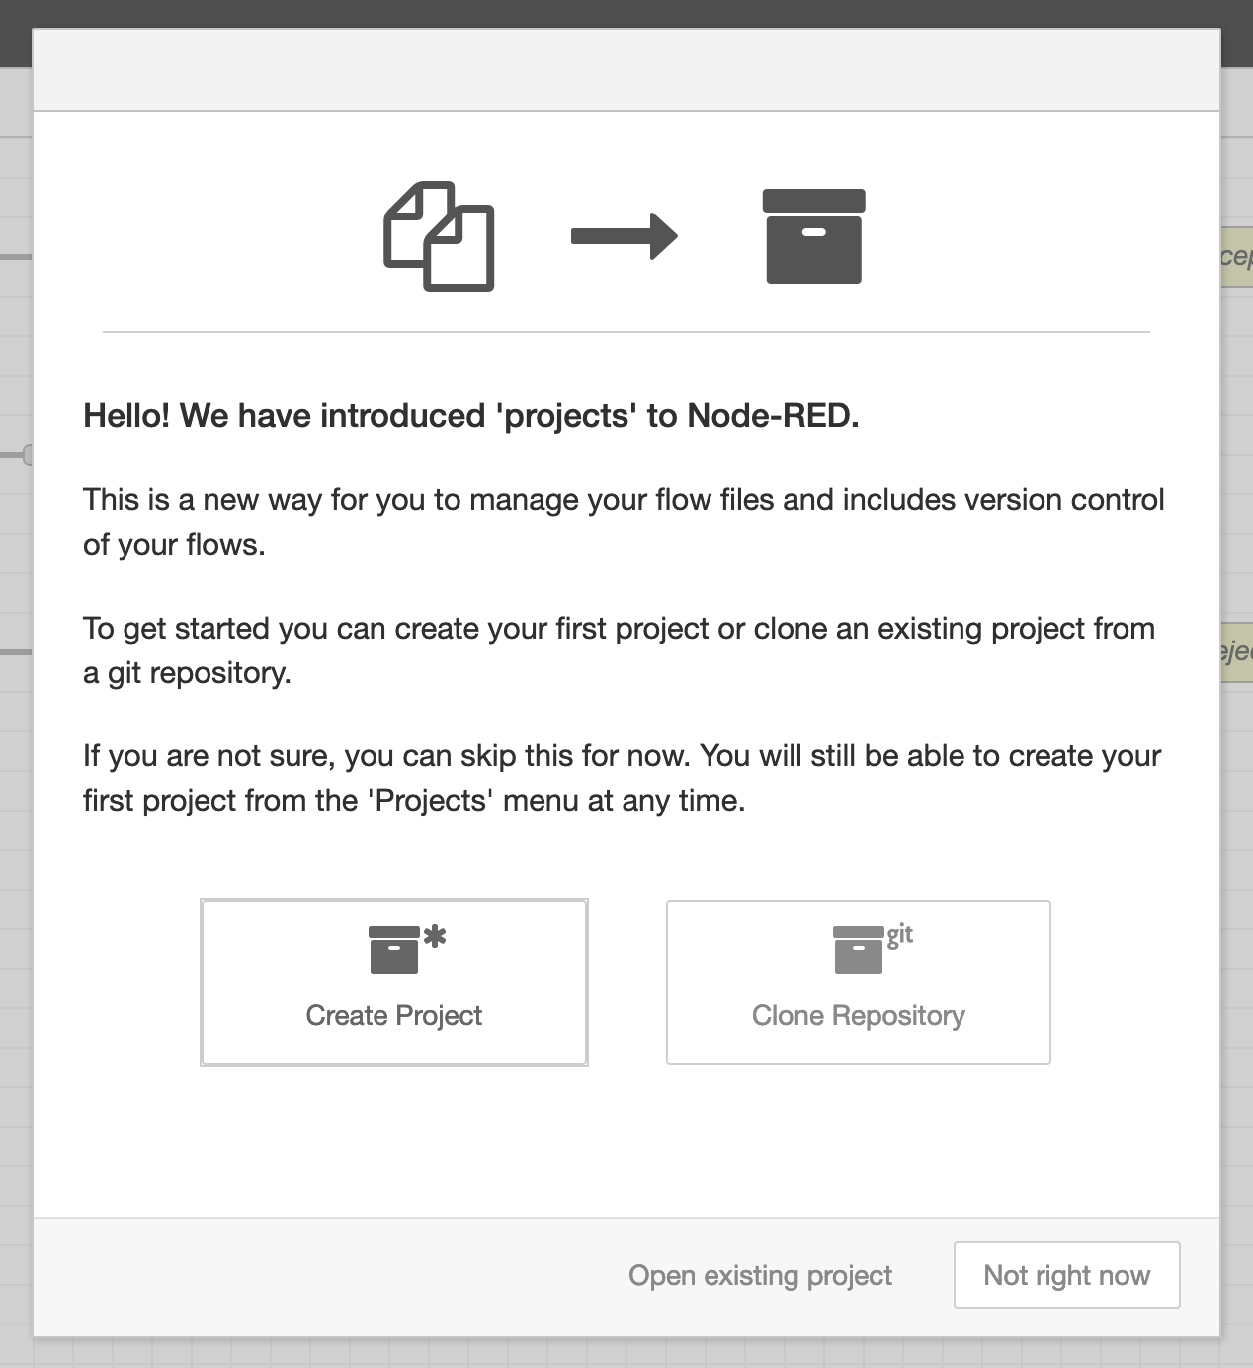Viewport: 1253px width, 1368px height.
Task: Click the box icon above Create Project
Action: (393, 950)
